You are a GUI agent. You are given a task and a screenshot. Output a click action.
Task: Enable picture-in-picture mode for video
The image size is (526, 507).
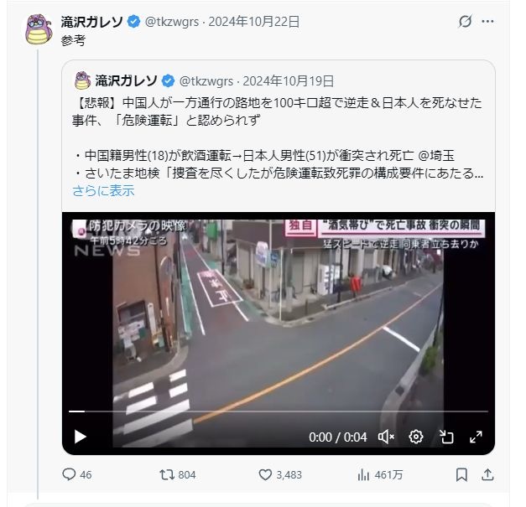click(446, 437)
